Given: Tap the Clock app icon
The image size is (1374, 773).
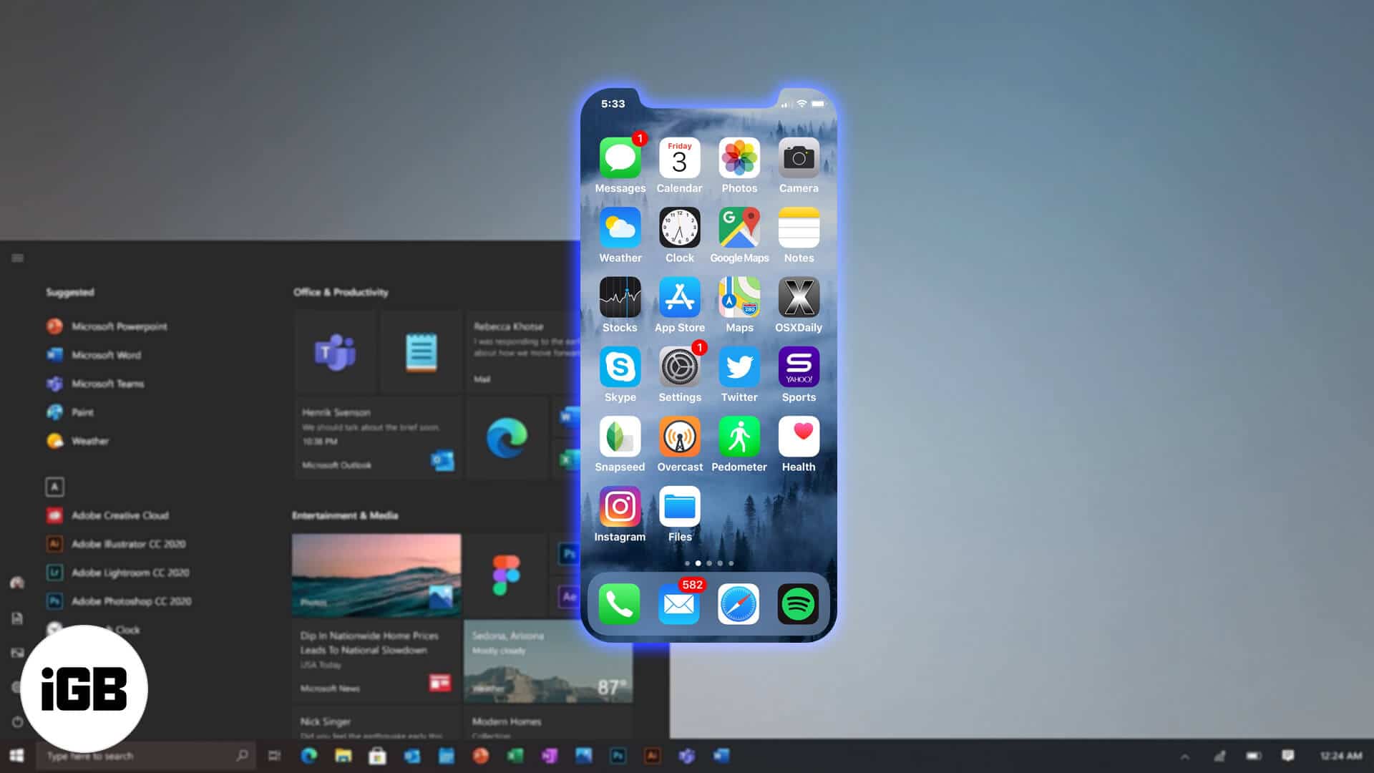Looking at the screenshot, I should (679, 228).
